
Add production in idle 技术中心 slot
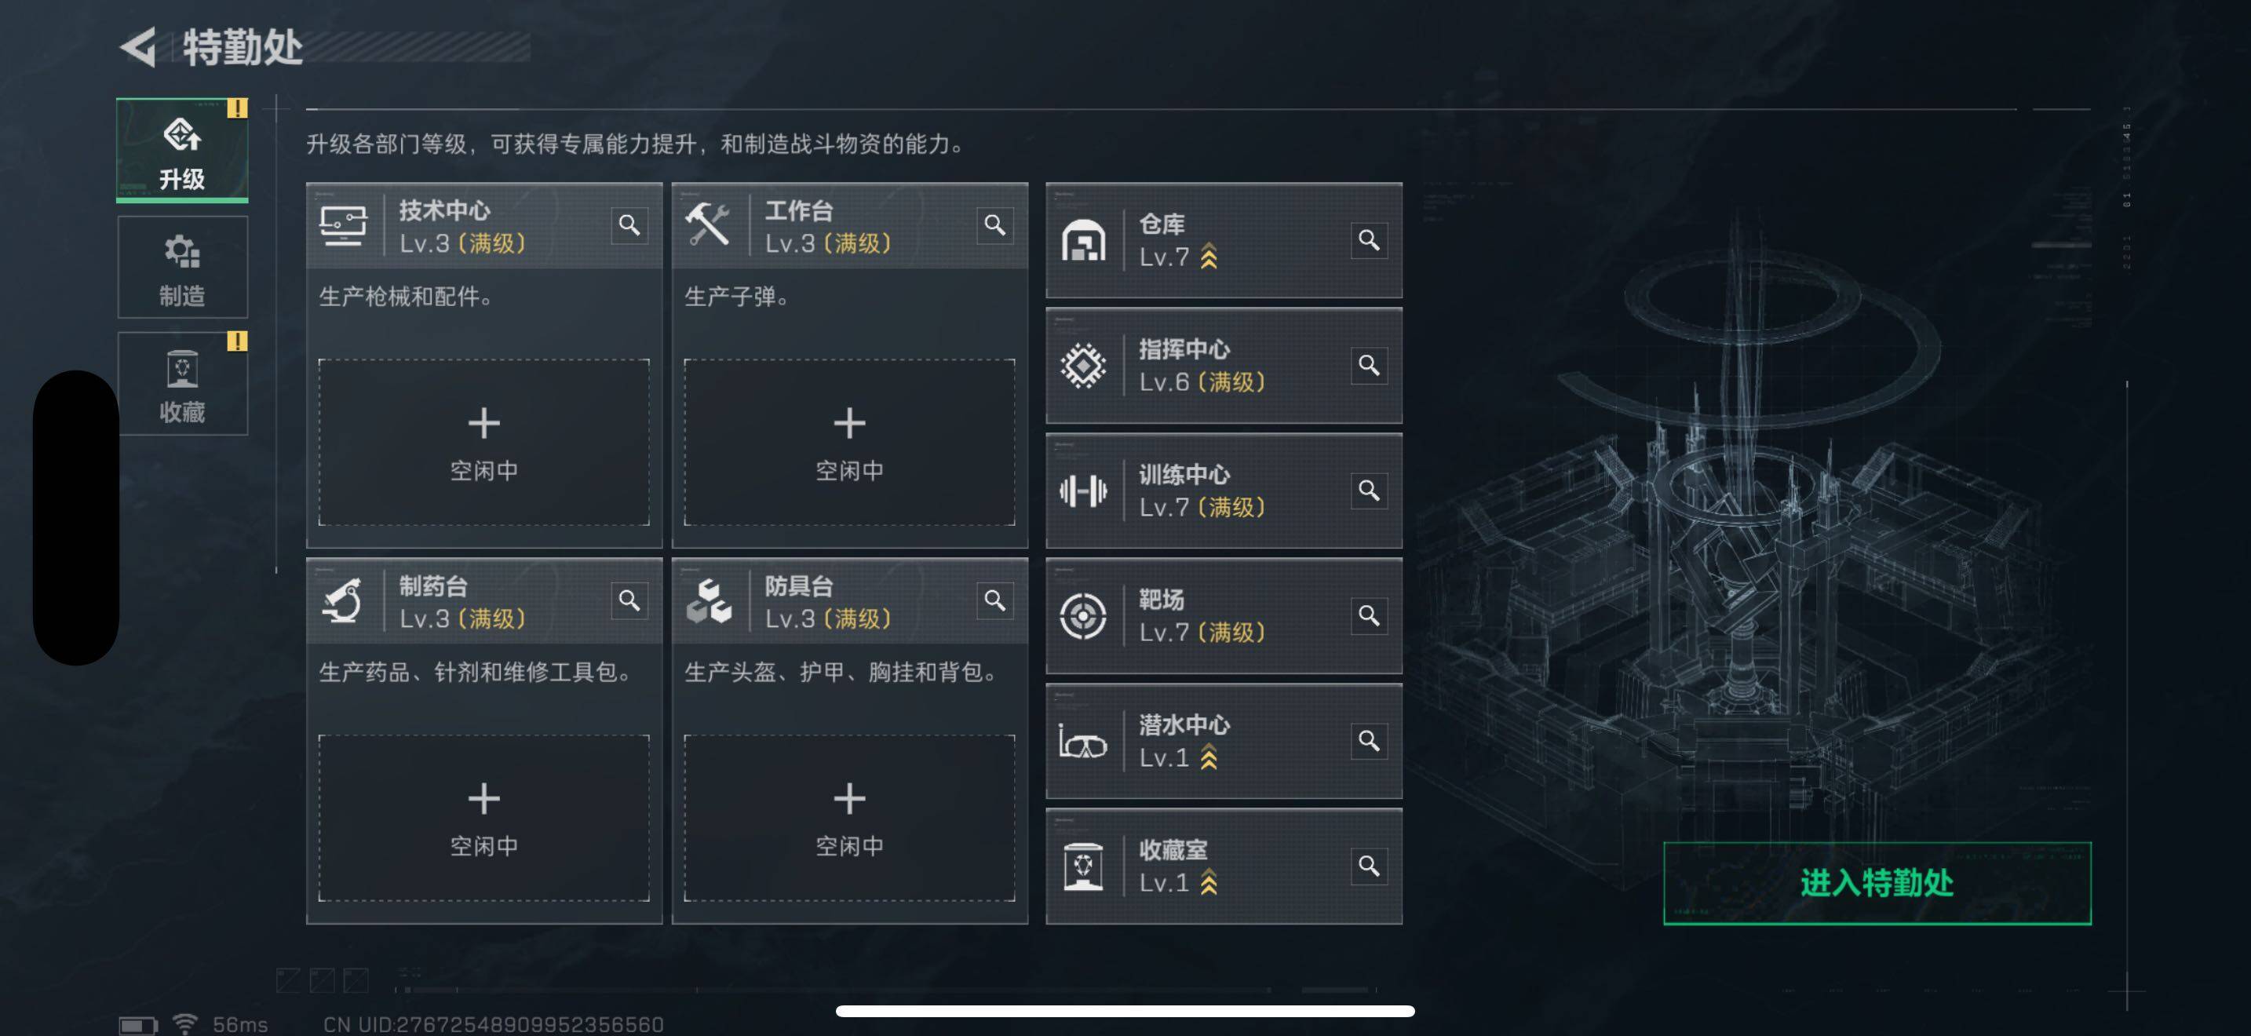click(484, 442)
